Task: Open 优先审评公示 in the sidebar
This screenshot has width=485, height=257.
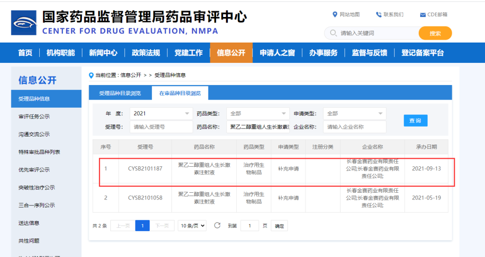Action: point(34,170)
